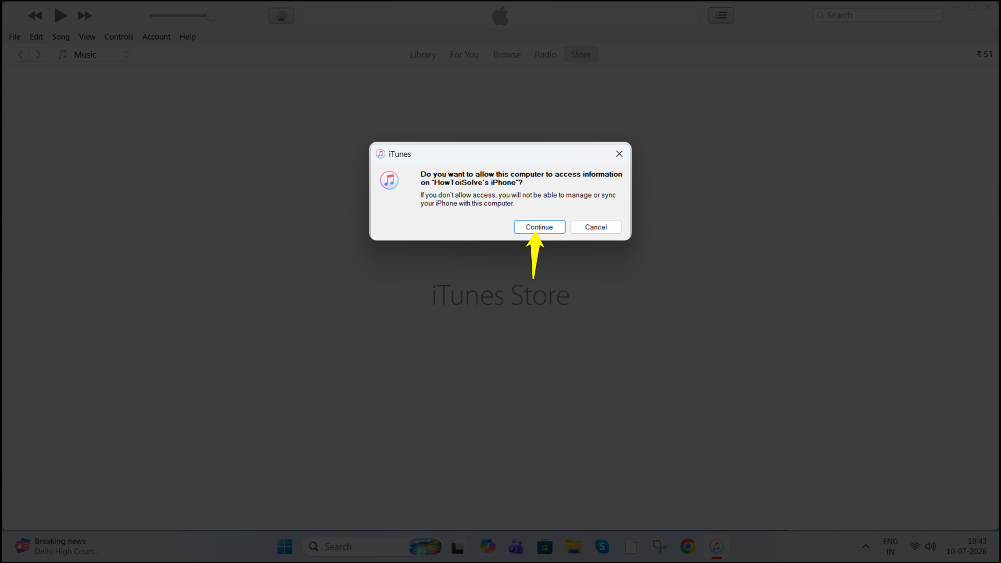This screenshot has height=563, width=1001.
Task: Open File Explorer from the taskbar
Action: coord(573,546)
